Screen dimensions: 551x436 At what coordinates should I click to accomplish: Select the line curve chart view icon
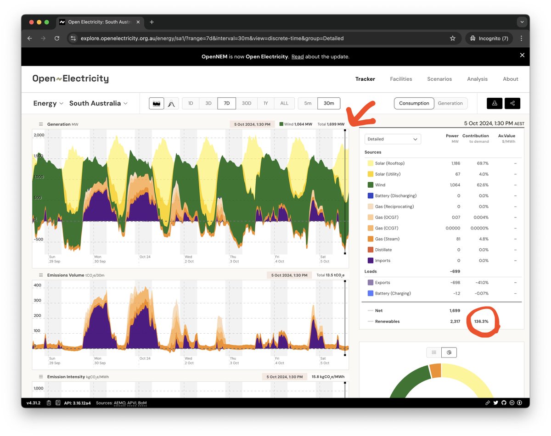[x=171, y=104]
